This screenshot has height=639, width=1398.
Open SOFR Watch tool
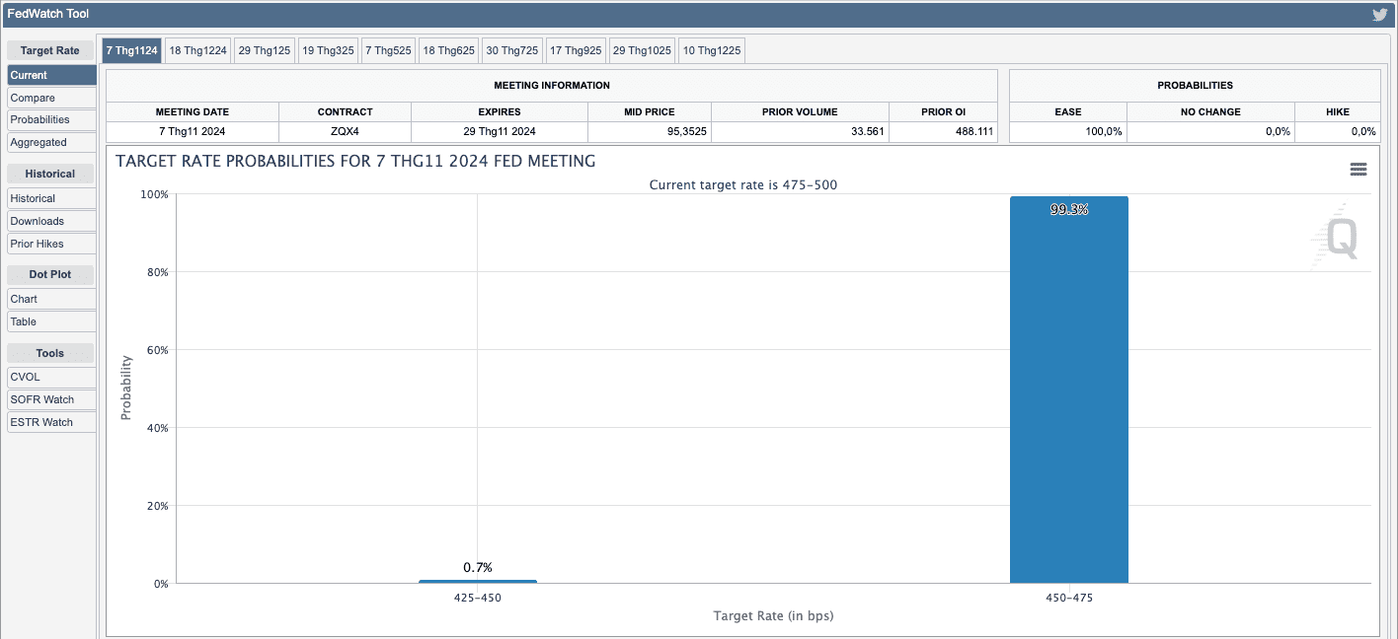(x=51, y=399)
